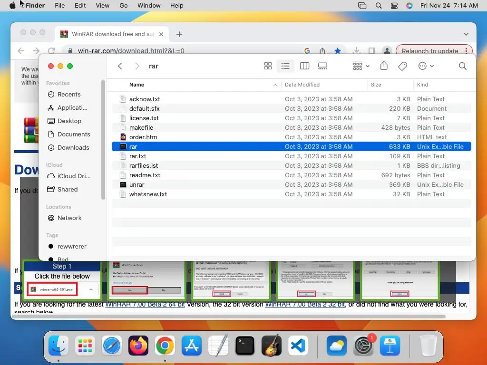Switch Finder window to icon view
The height and width of the screenshot is (365, 487).
point(268,66)
